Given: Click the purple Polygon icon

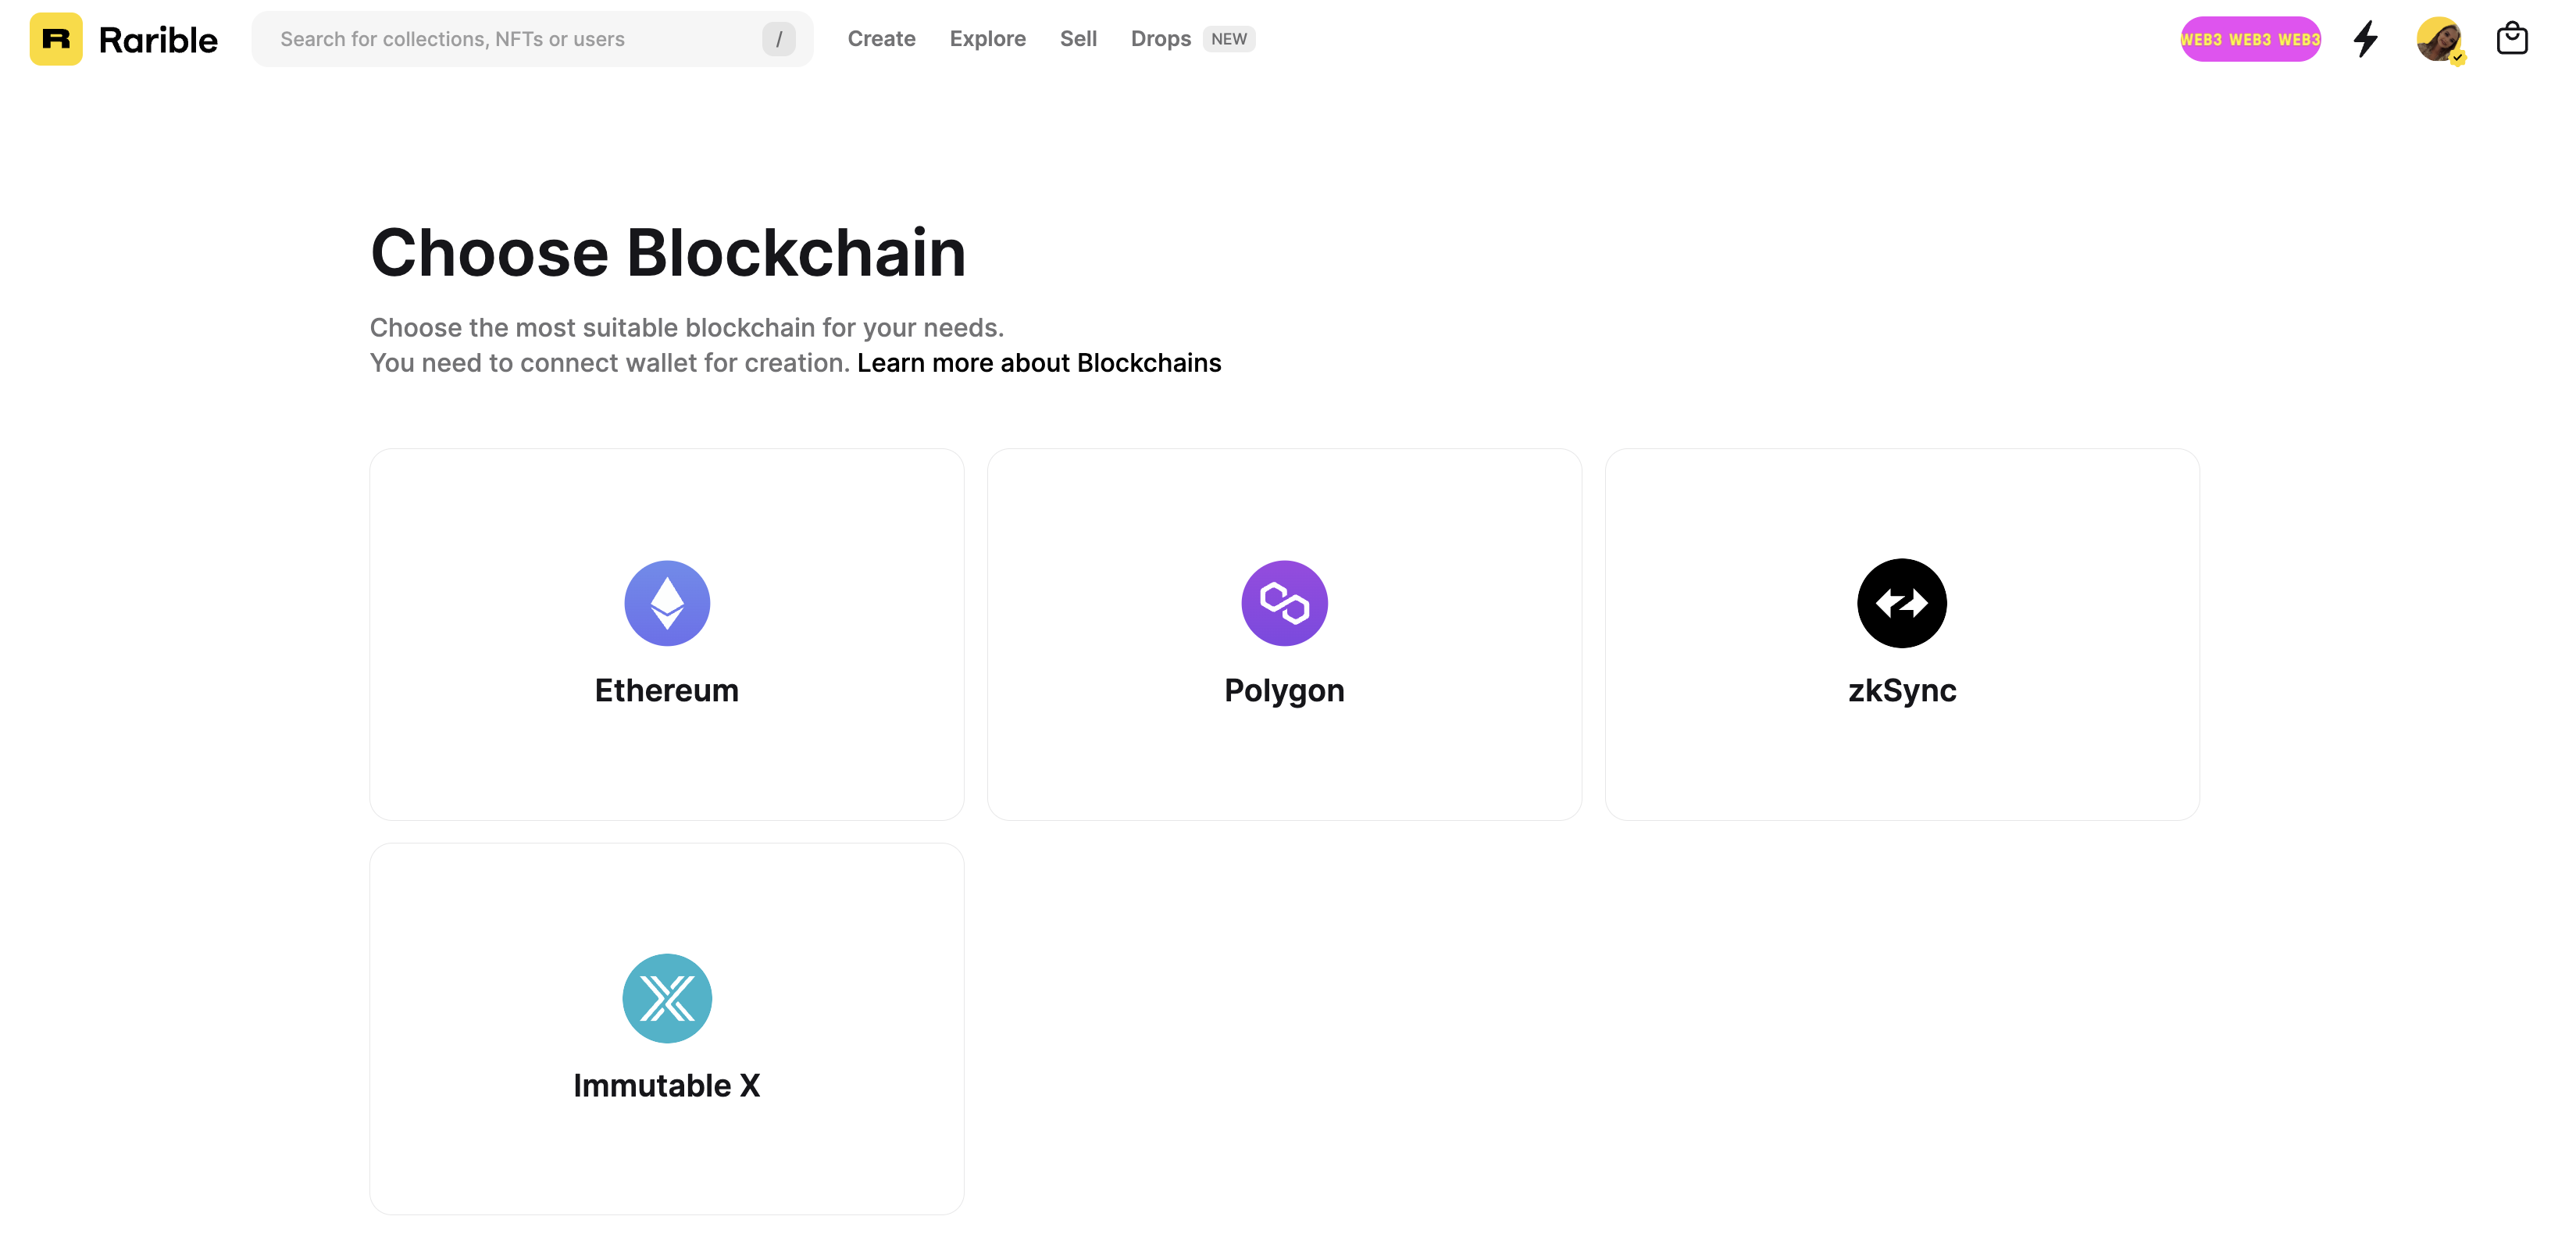Looking at the screenshot, I should [1284, 603].
